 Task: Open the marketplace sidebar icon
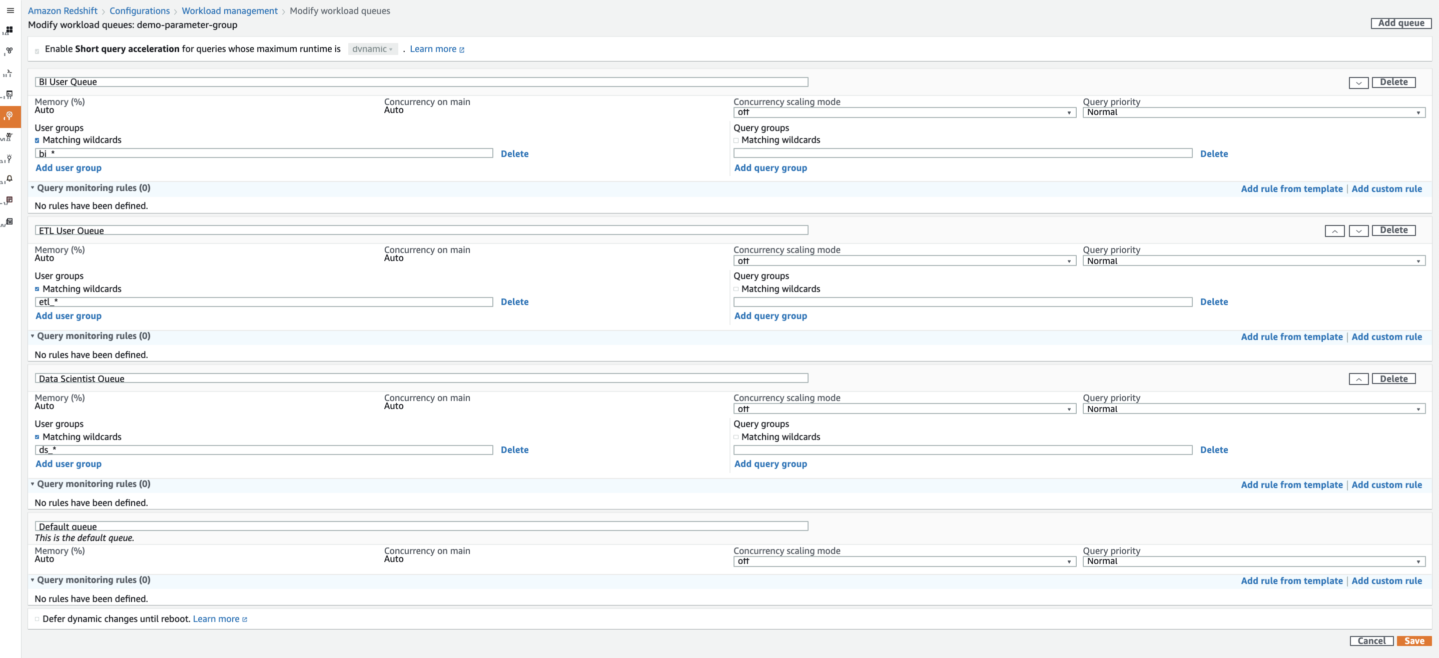click(9, 136)
